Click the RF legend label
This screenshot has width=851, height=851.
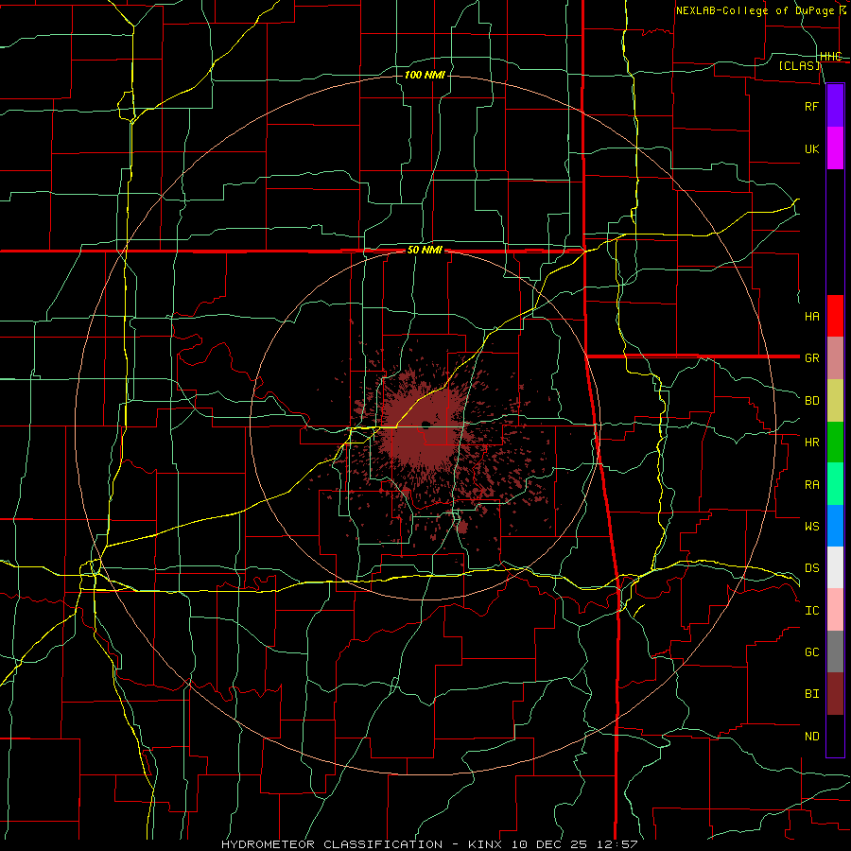812,106
